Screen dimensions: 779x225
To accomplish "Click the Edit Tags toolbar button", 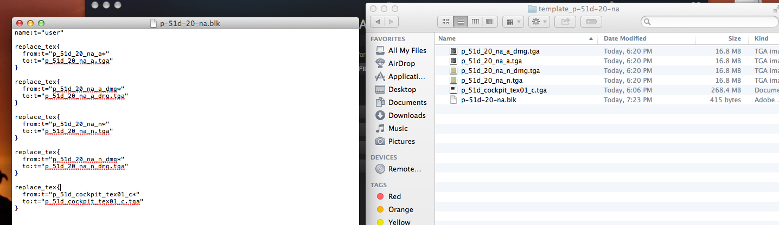I will 591,22.
